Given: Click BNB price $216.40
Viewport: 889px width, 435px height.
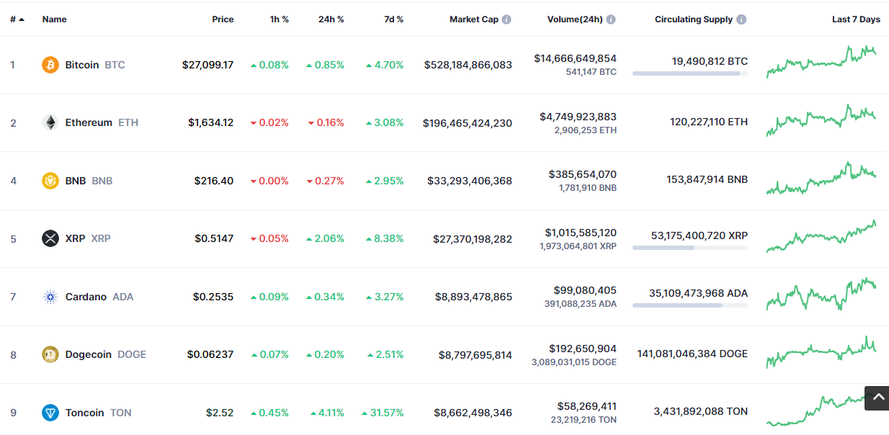Looking at the screenshot, I should pyautogui.click(x=214, y=181).
